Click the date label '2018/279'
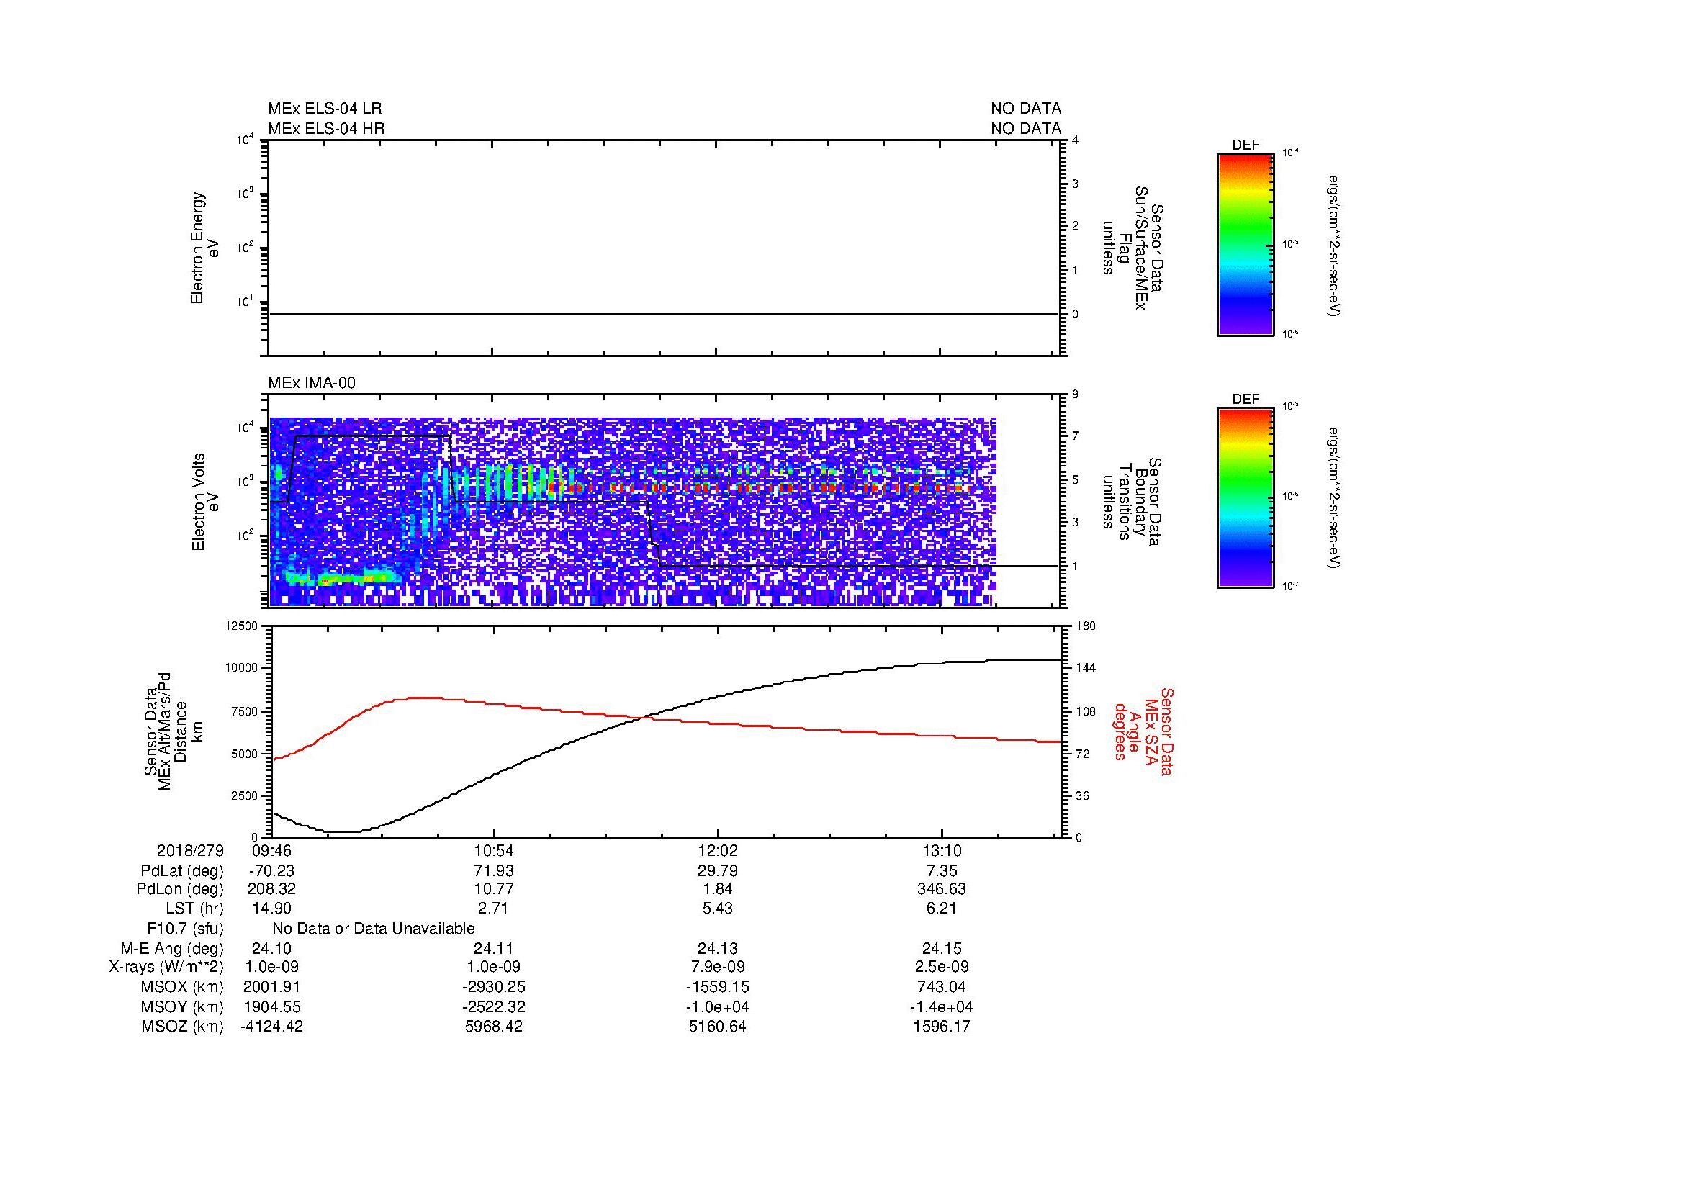The image size is (1684, 1190). click(x=190, y=850)
